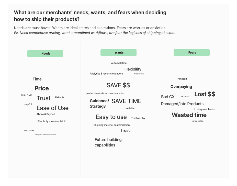
Task: Select the bold Price note
Action: pyautogui.click(x=42, y=88)
